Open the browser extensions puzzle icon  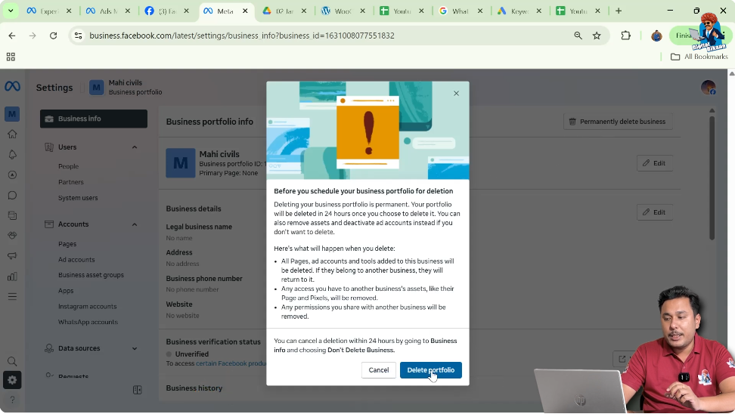pyautogui.click(x=626, y=36)
